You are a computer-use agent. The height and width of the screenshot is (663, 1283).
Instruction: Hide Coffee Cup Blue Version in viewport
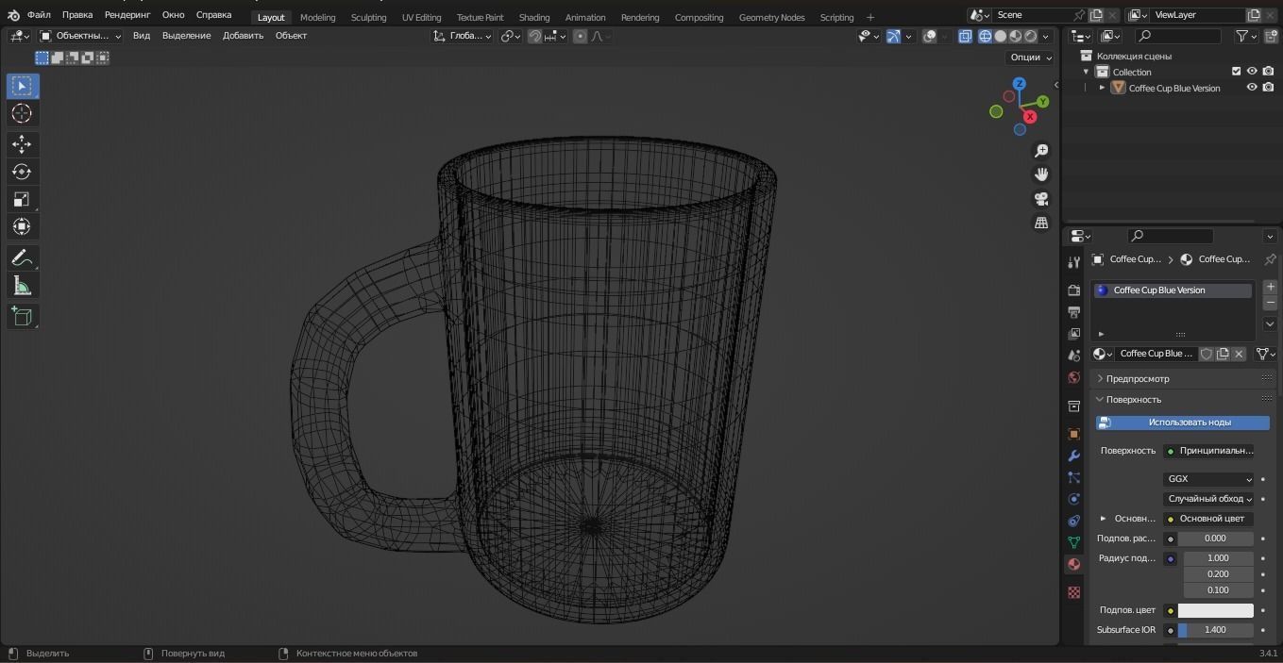pos(1252,88)
